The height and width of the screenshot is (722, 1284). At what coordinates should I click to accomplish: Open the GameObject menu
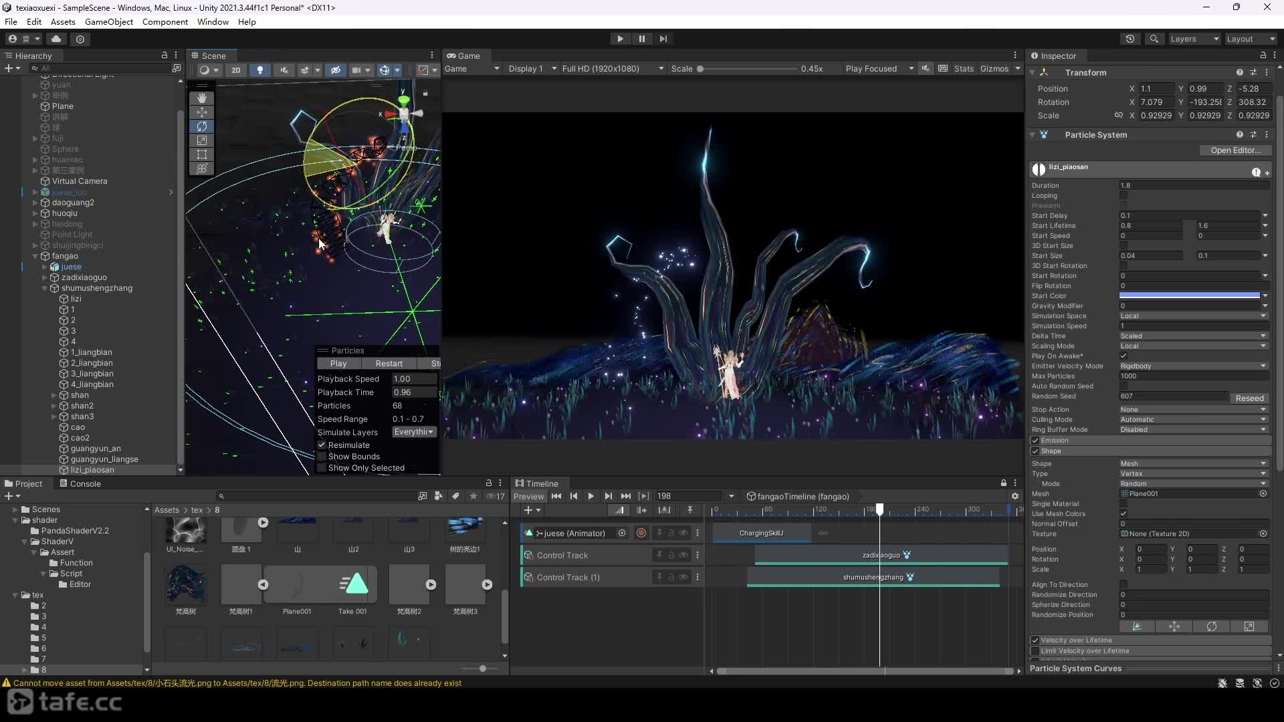(109, 21)
